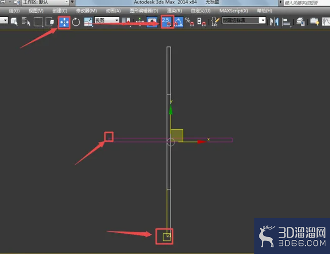The image size is (330, 254).
Task: Activate the Select and Scale tool
Action: pyautogui.click(x=88, y=22)
